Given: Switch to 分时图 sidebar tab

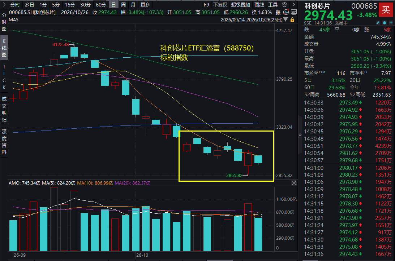Looking at the screenshot, I should (4, 22).
